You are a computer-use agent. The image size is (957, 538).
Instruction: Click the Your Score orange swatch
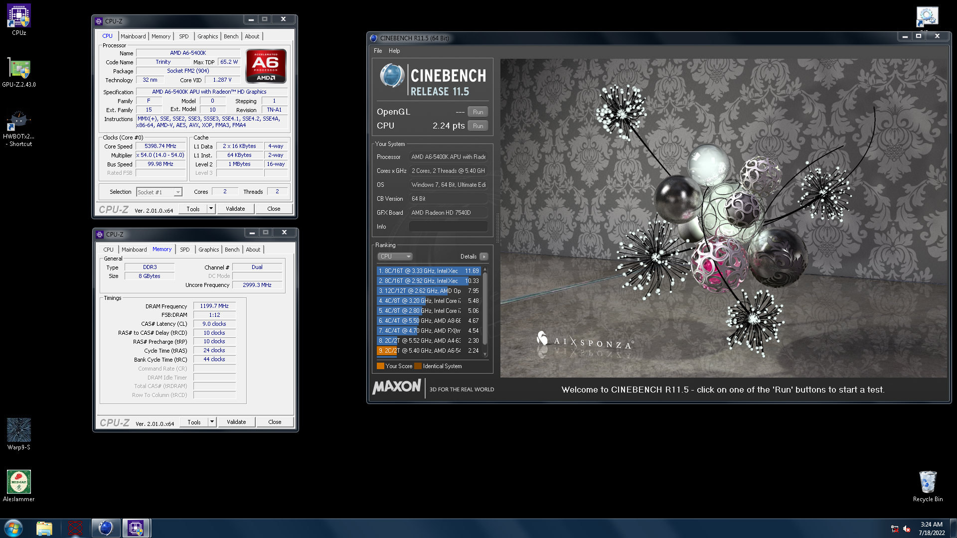tap(380, 366)
